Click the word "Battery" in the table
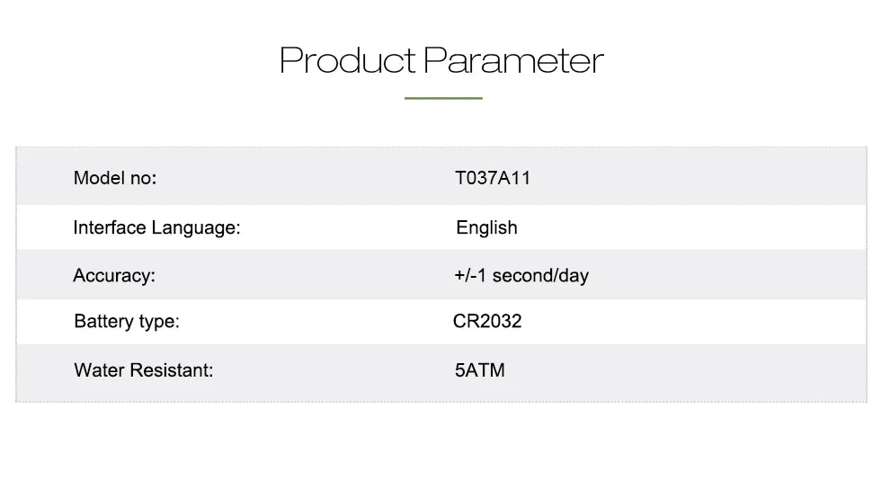881x489 pixels. point(102,321)
